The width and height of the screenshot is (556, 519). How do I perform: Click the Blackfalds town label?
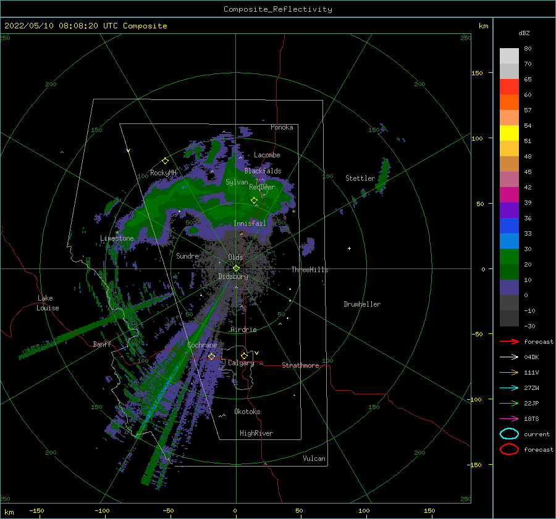pyautogui.click(x=263, y=171)
